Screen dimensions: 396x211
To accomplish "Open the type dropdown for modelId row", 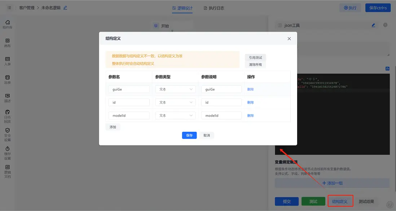I will pyautogui.click(x=175, y=115).
